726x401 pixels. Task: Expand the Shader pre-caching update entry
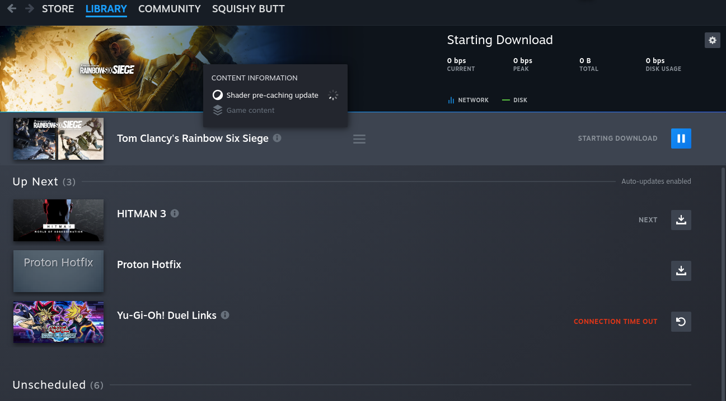(x=272, y=95)
